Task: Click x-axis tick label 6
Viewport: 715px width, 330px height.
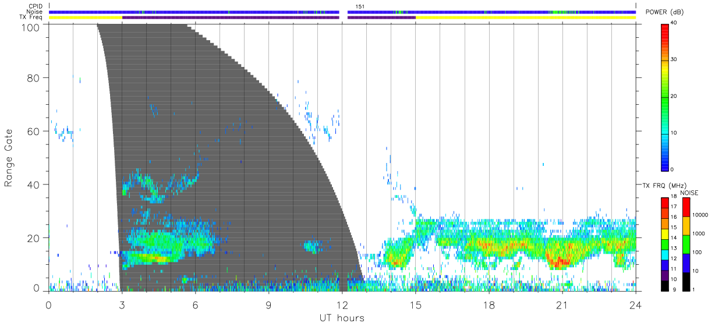Action: click(x=195, y=305)
